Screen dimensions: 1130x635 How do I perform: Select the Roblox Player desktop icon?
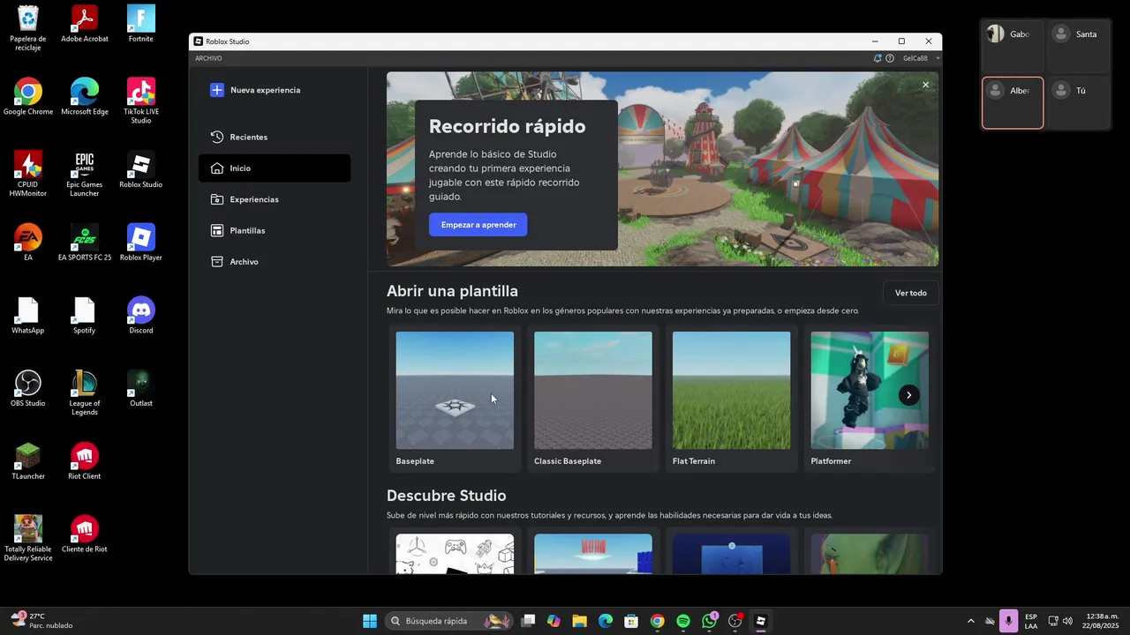pos(141,243)
